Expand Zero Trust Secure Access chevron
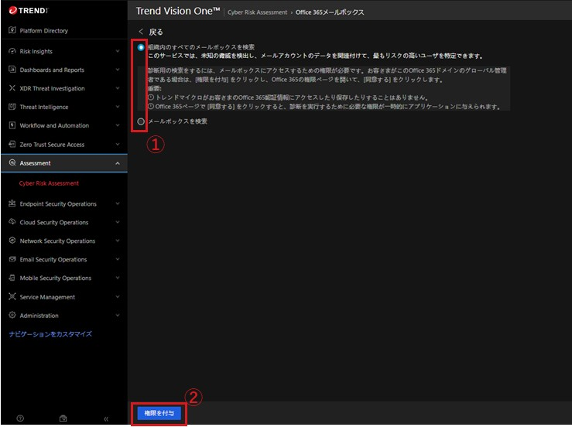Screen dimensions: 572x427 (118, 145)
